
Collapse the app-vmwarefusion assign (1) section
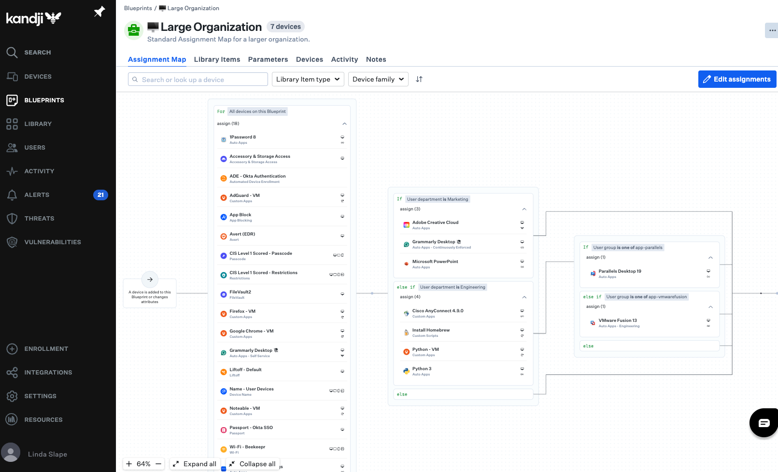click(x=710, y=306)
